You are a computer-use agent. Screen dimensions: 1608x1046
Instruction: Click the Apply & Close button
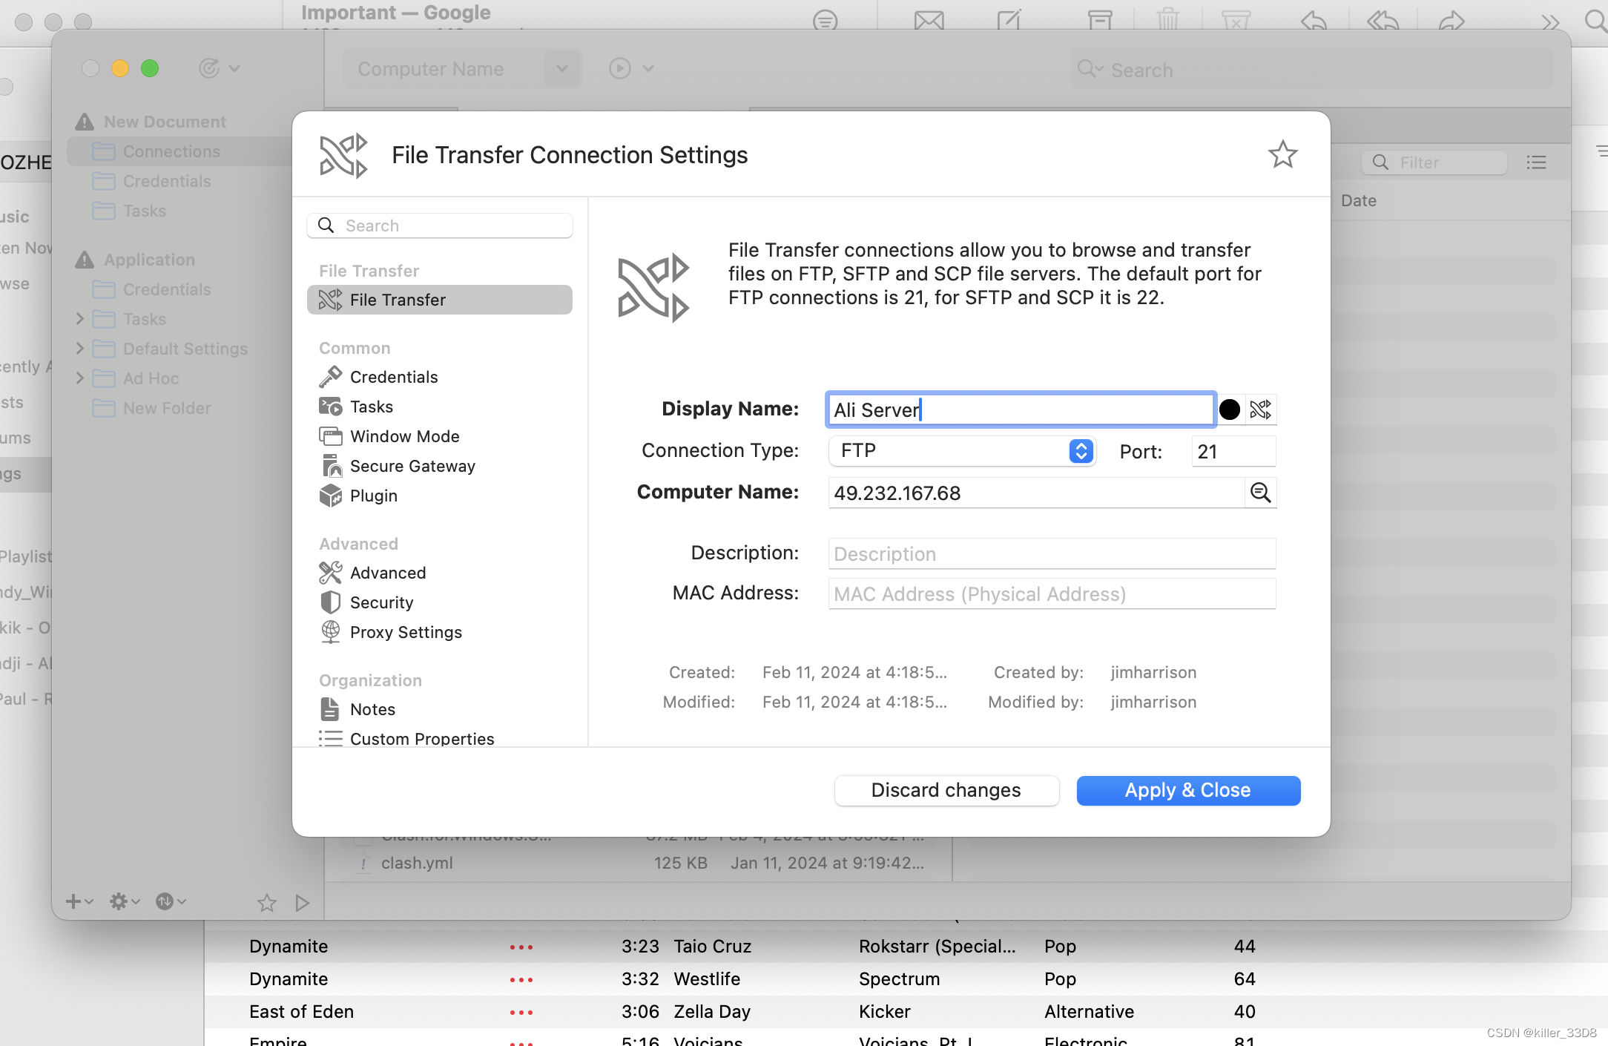(x=1188, y=790)
